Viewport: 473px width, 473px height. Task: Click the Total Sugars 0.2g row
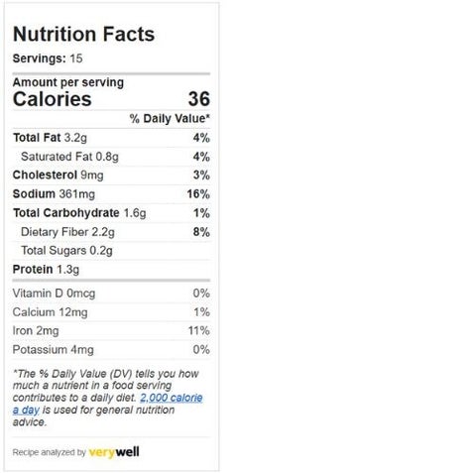pyautogui.click(x=111, y=251)
